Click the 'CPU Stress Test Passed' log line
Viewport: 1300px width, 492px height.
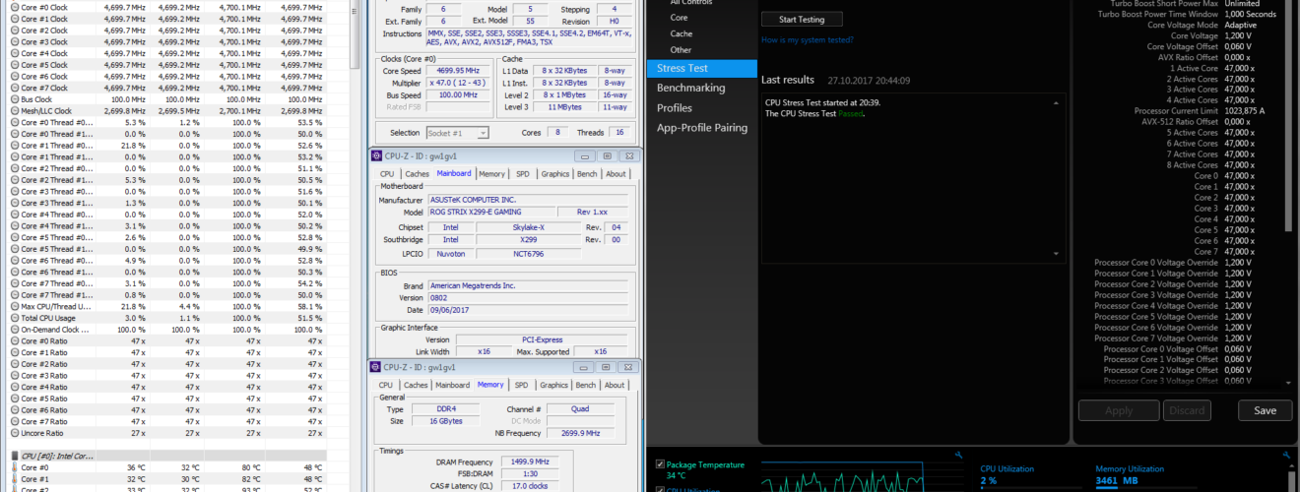[x=813, y=113]
